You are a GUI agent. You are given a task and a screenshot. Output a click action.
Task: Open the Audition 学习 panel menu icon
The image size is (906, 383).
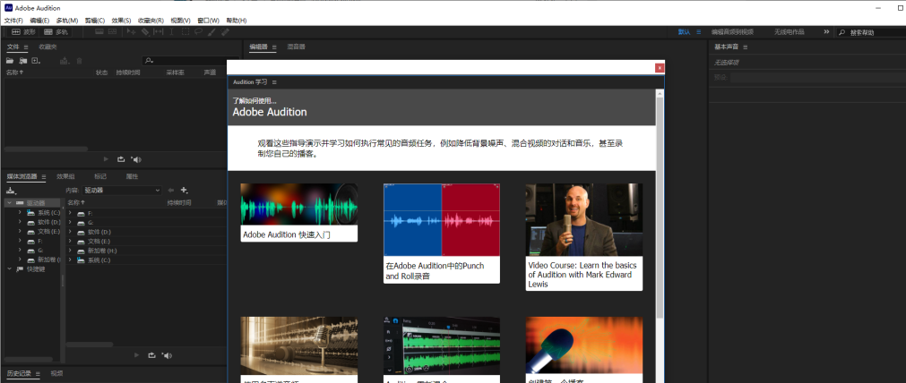click(x=274, y=82)
